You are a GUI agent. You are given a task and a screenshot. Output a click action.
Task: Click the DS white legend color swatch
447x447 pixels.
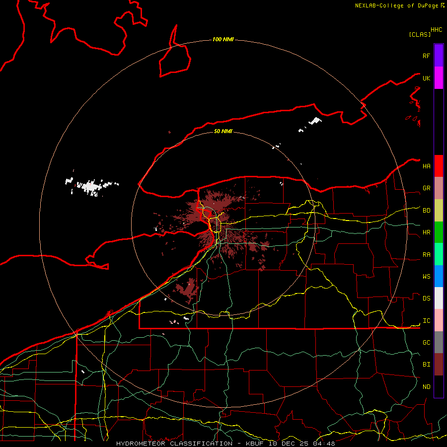[x=439, y=298]
